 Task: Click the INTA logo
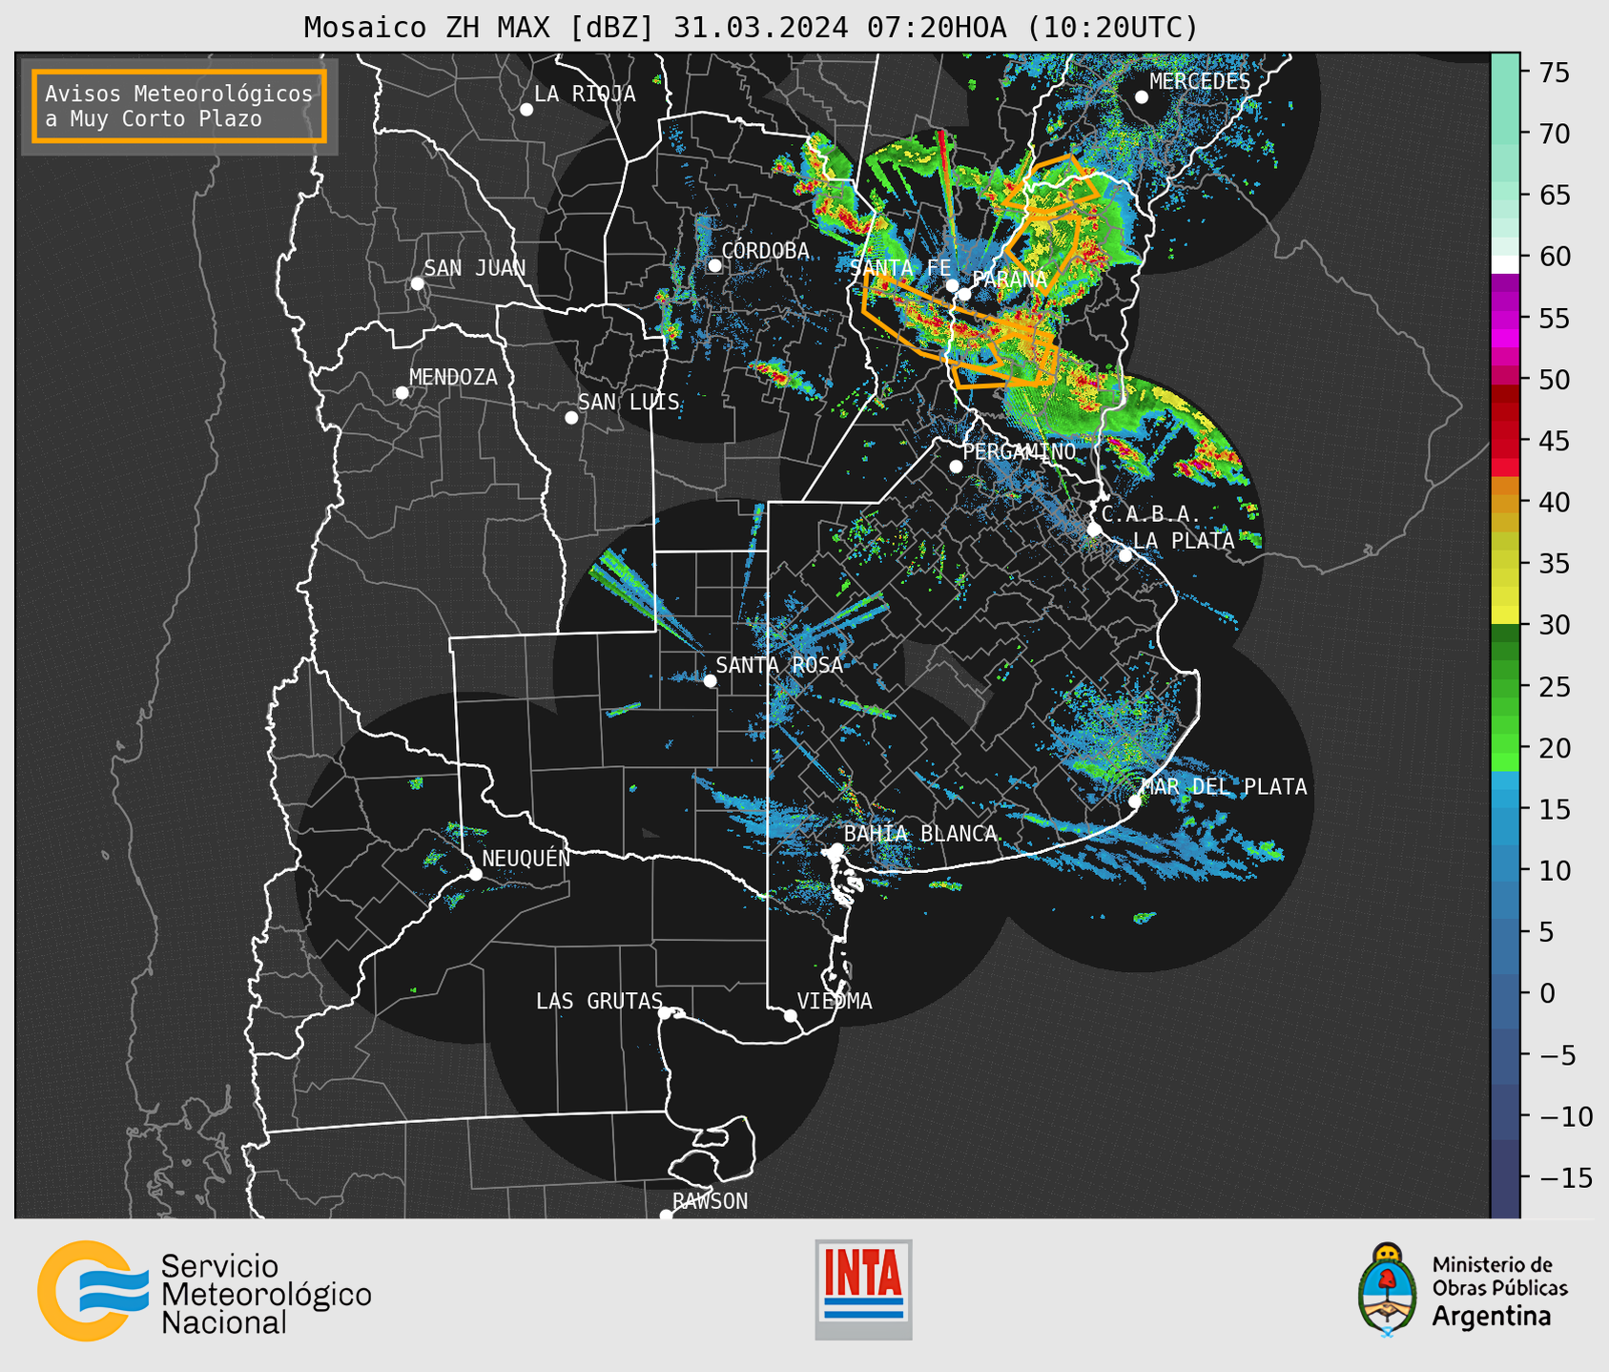tap(863, 1289)
